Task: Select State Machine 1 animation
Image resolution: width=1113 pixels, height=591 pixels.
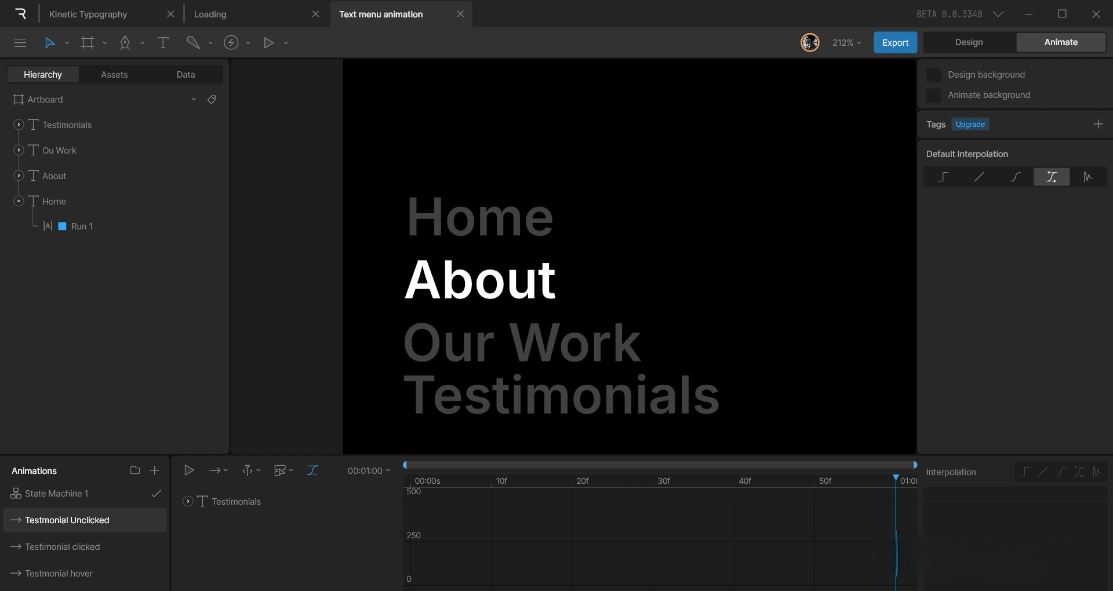Action: [x=57, y=494]
